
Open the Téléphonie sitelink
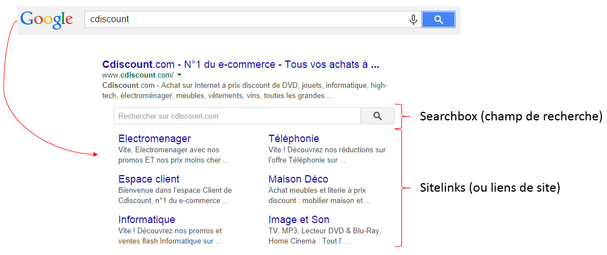(x=294, y=139)
